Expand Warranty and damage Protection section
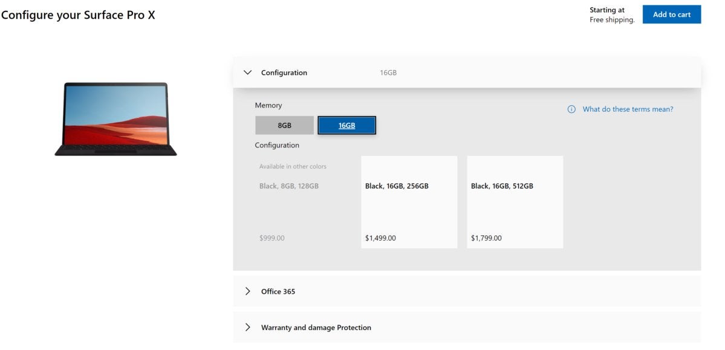The width and height of the screenshot is (725, 350). [x=467, y=328]
